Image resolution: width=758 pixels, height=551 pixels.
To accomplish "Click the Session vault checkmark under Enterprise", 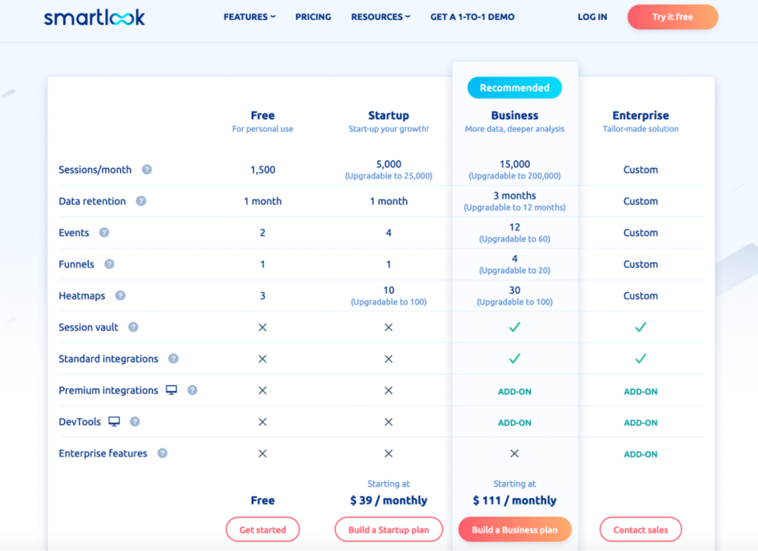I will point(640,327).
